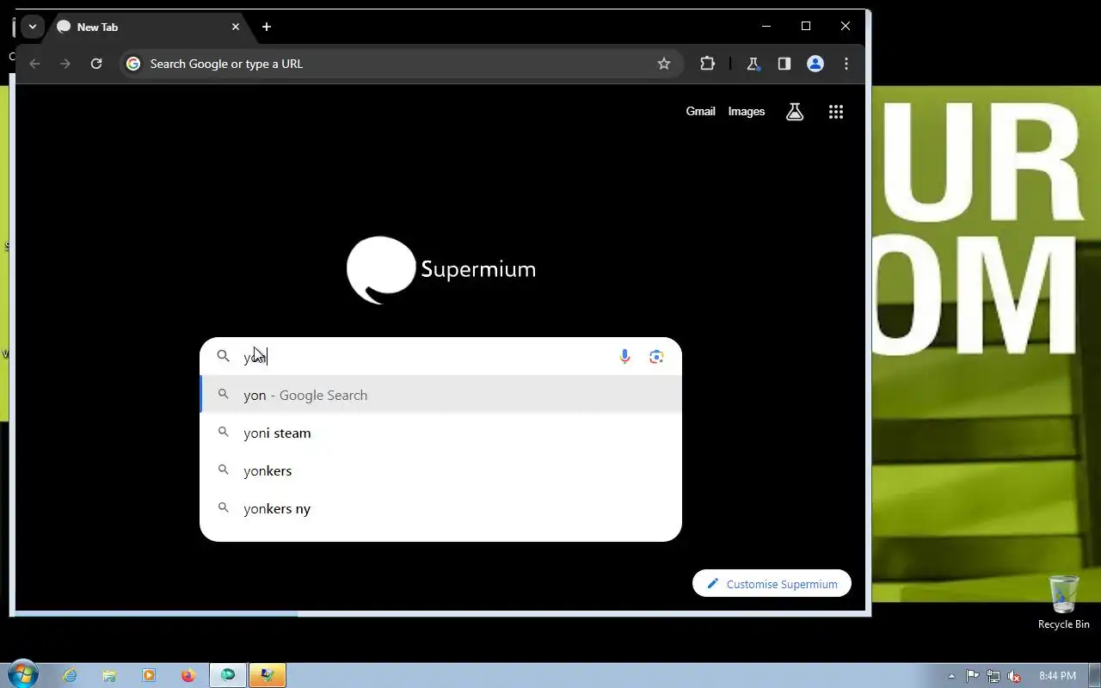The height and width of the screenshot is (688, 1101).
Task: Minimize the Supermium window
Action: coord(766,27)
